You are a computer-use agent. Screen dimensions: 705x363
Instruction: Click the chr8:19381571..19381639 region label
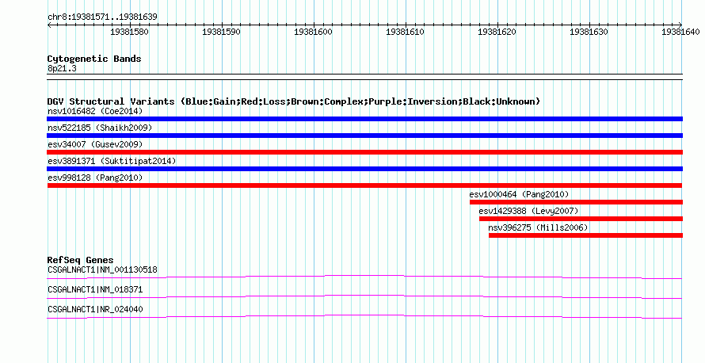tap(102, 17)
